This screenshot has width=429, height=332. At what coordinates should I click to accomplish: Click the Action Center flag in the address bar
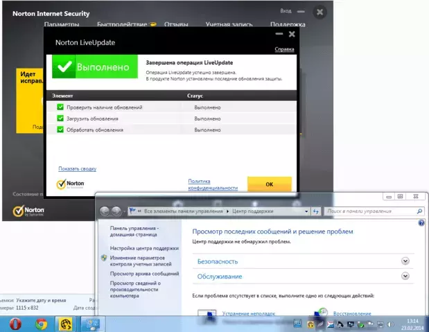(132, 211)
